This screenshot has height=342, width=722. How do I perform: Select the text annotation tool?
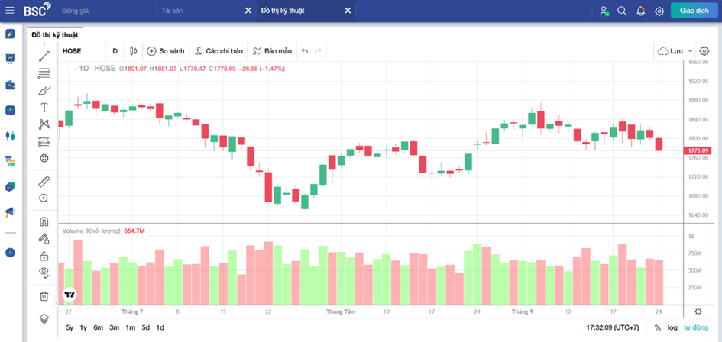(44, 107)
